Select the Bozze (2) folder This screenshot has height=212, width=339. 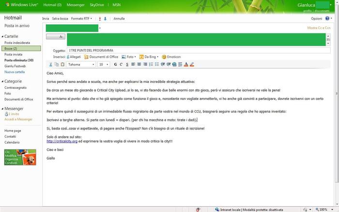(x=21, y=49)
